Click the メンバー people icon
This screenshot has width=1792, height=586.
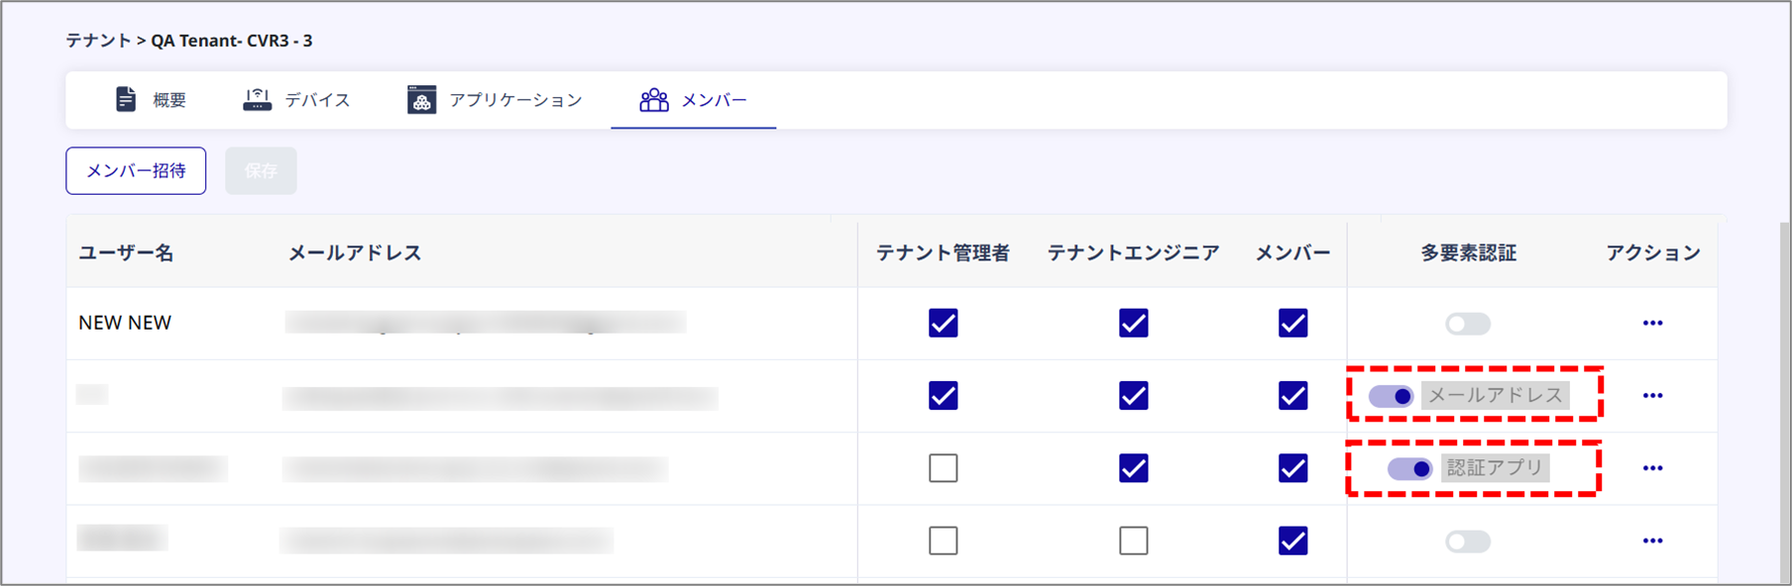(x=654, y=99)
